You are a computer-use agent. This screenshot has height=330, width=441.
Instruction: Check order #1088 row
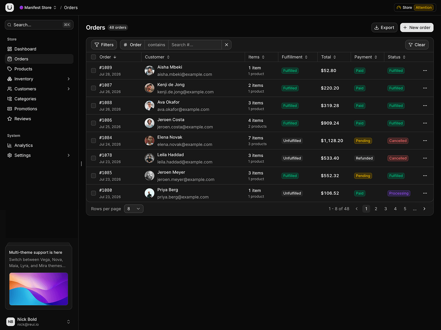click(x=93, y=106)
